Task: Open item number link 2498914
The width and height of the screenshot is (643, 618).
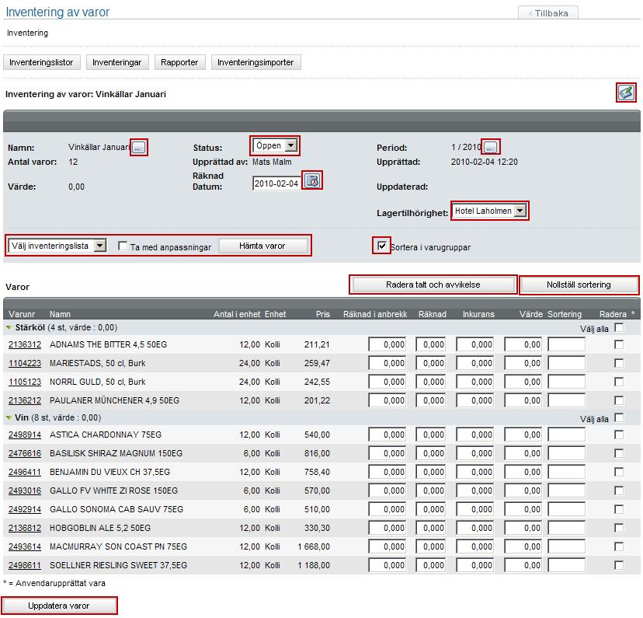Action: pos(25,435)
